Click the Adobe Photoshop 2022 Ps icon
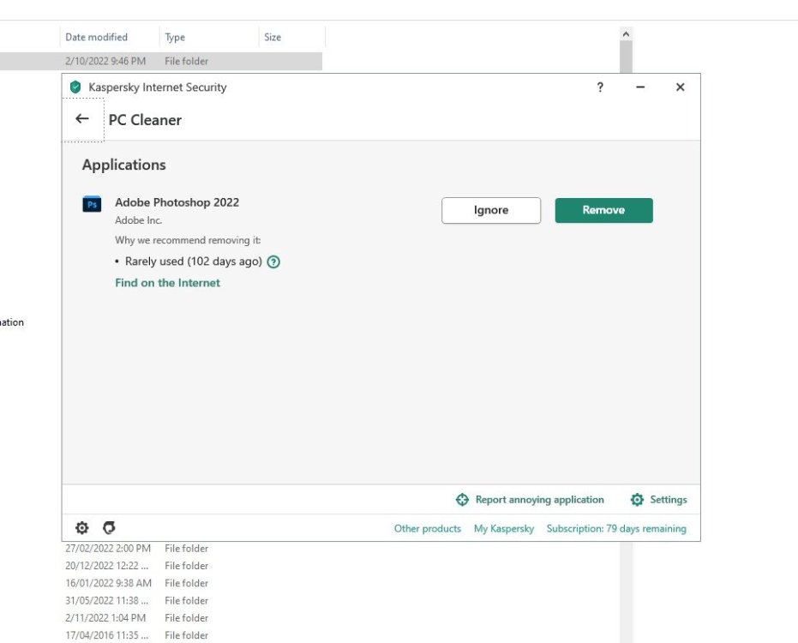The image size is (798, 643). pyautogui.click(x=92, y=204)
